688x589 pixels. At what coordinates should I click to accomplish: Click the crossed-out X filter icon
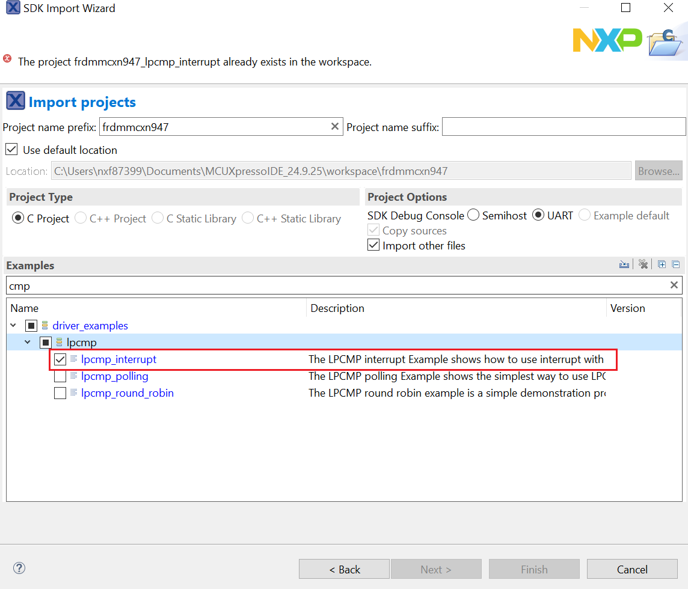pos(643,264)
